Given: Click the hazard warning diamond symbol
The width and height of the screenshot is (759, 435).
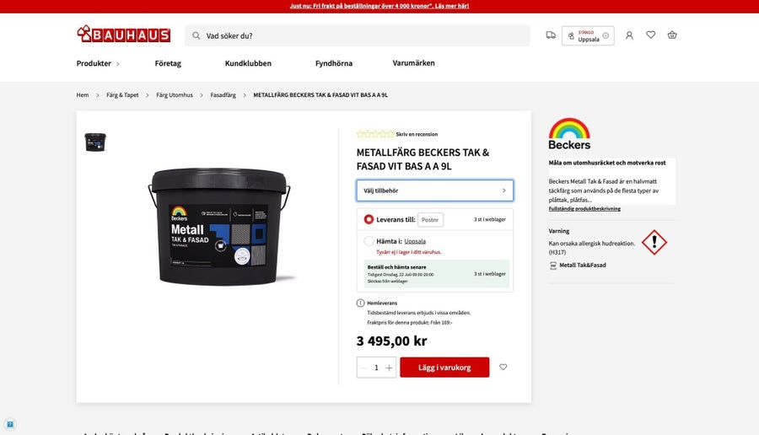Looking at the screenshot, I should point(654,242).
